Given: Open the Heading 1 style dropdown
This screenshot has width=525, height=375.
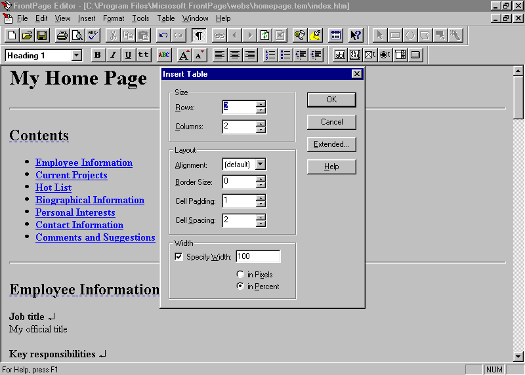Looking at the screenshot, I should point(76,55).
